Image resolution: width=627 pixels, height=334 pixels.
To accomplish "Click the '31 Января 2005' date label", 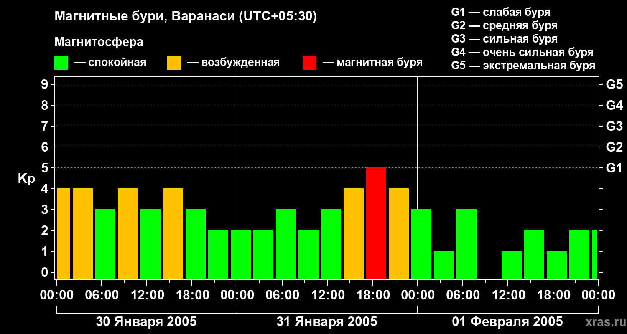I will tap(327, 322).
